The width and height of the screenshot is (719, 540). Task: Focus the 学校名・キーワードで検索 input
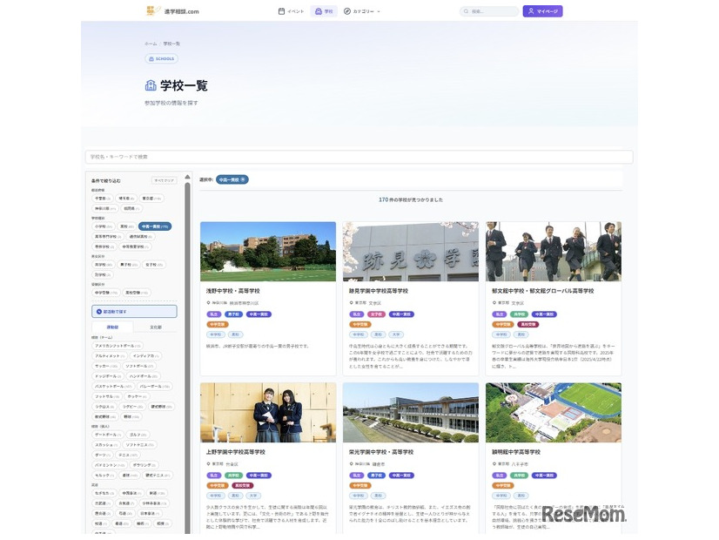[359, 157]
